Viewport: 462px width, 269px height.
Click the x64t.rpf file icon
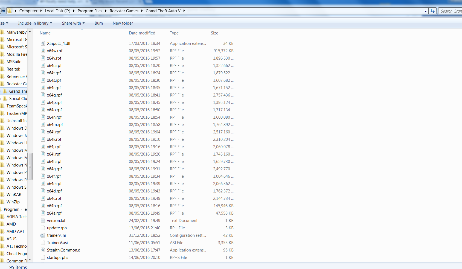tap(43, 73)
